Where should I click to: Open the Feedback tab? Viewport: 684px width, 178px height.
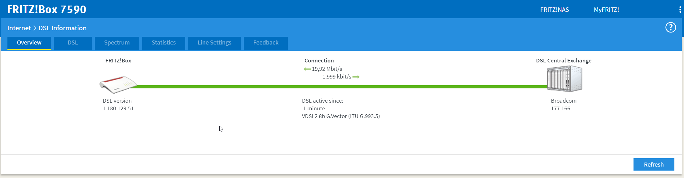pos(266,43)
